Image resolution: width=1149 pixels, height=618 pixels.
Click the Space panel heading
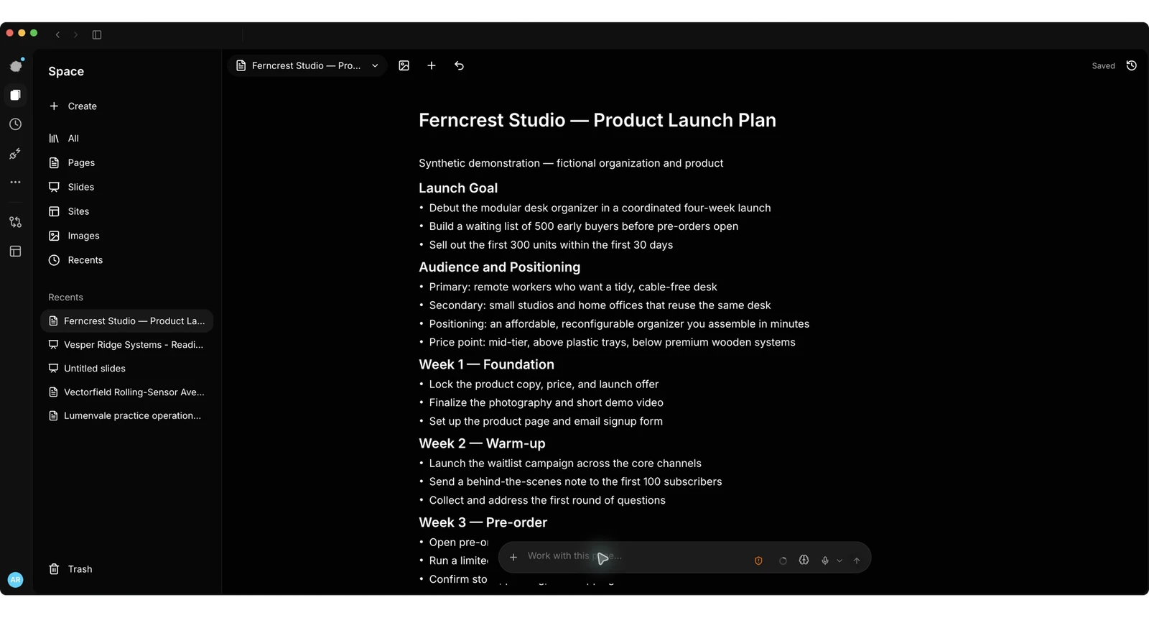coord(66,71)
